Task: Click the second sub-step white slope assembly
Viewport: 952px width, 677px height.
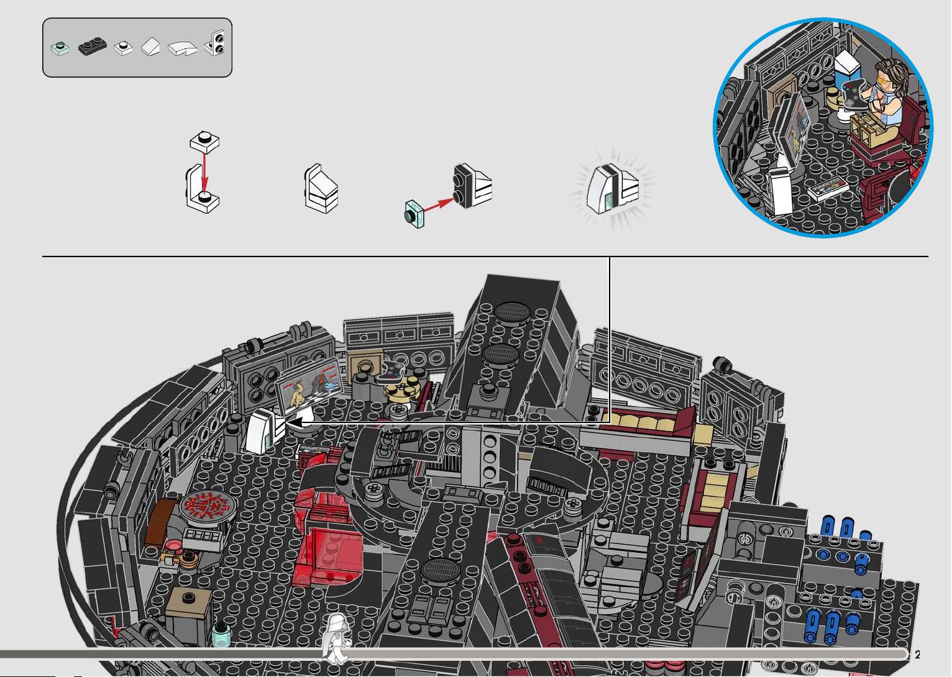Action: [321, 189]
